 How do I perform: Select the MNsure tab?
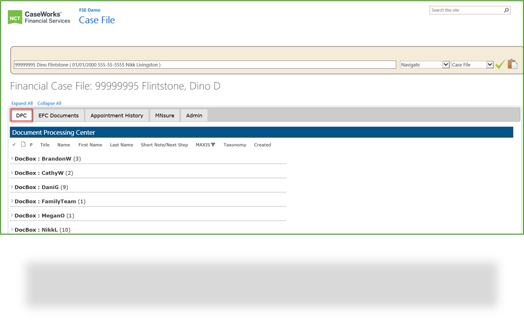click(x=164, y=115)
